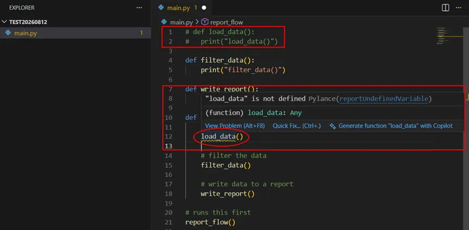Click the underlined load_data call on line 12
This screenshot has height=230, width=469.
point(218,136)
